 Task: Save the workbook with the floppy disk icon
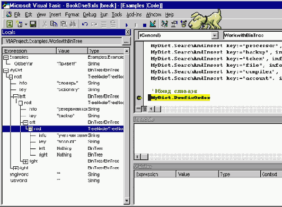tap(33, 24)
